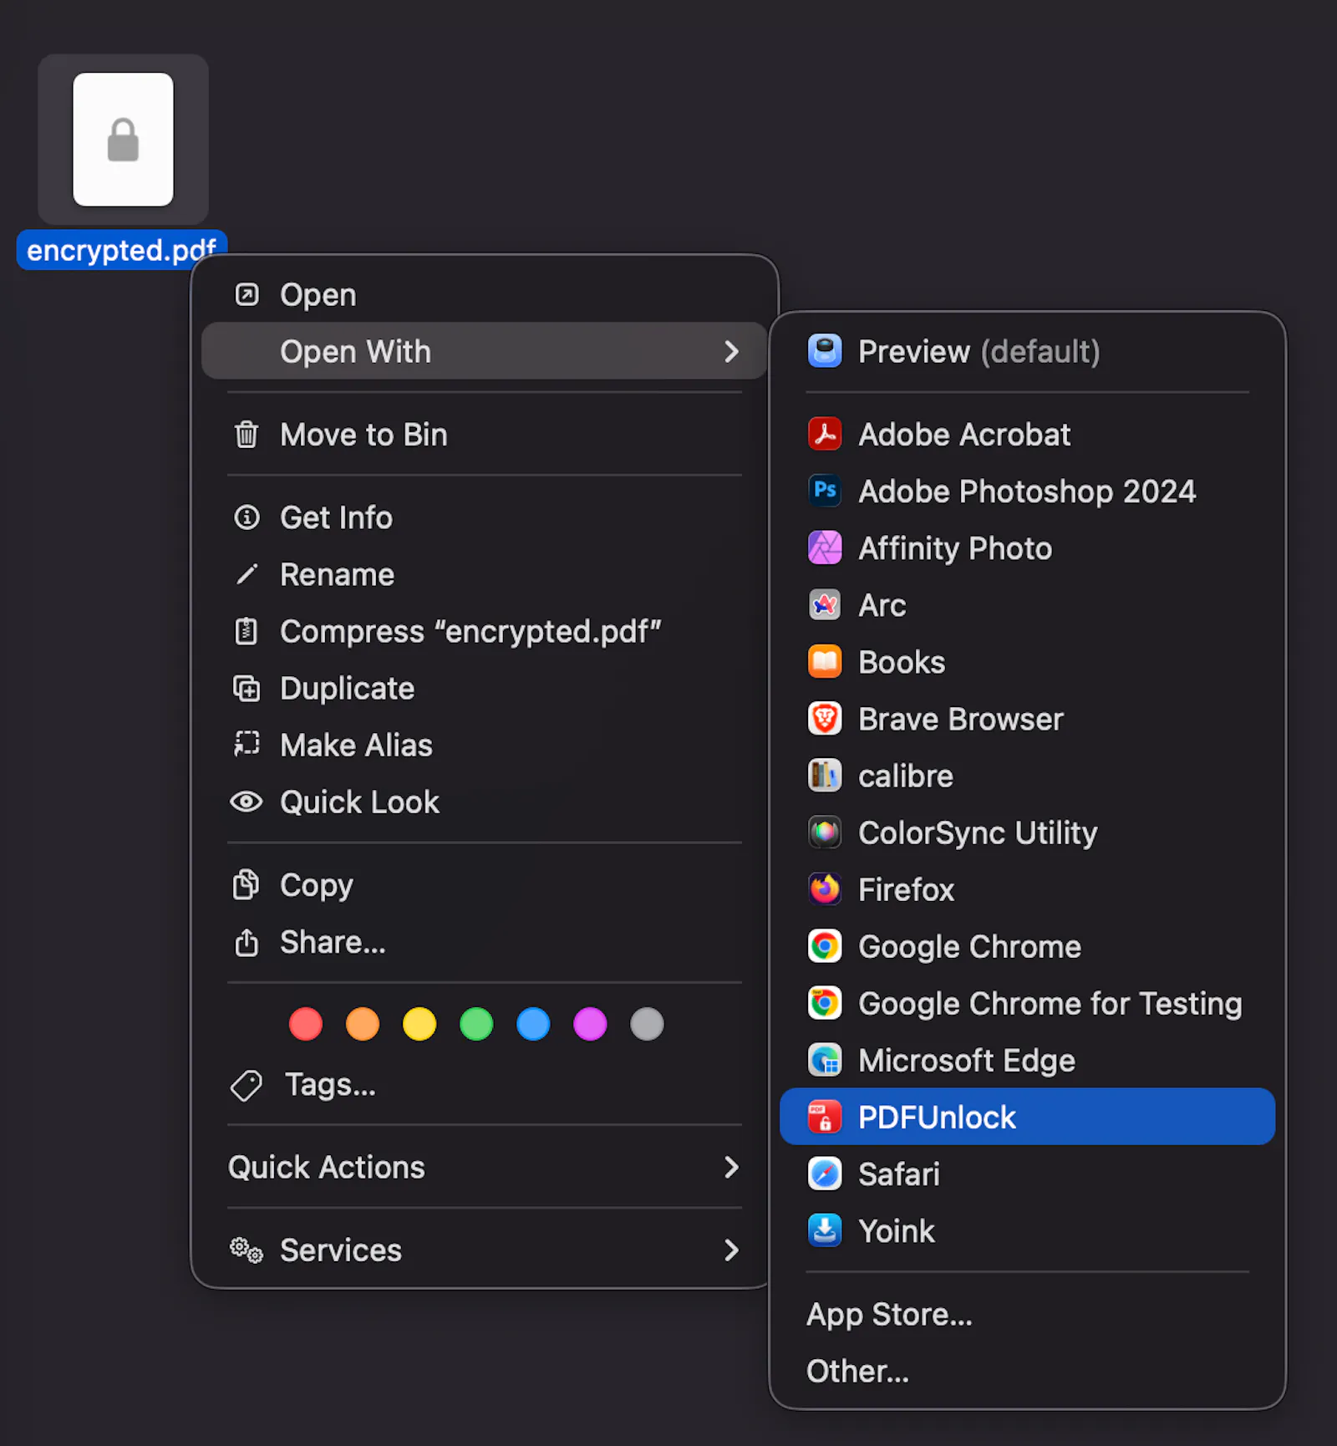Choose Rename from the menu
The width and height of the screenshot is (1337, 1446).
pyautogui.click(x=484, y=573)
